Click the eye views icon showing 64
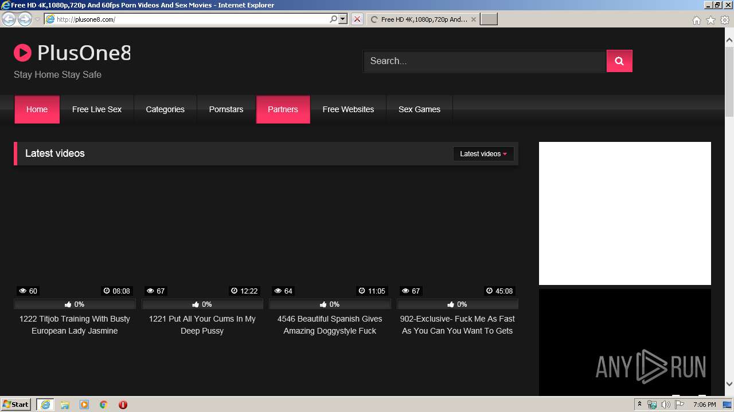Screen dimensions: 734x412 (x=278, y=291)
